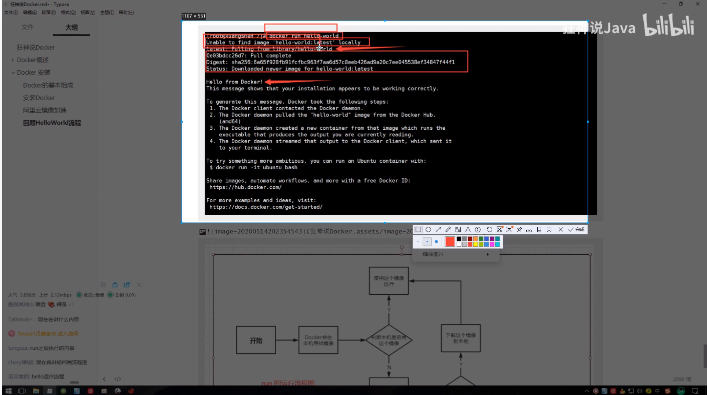
Task: Select the ellipse annotation tool
Action: (428, 229)
